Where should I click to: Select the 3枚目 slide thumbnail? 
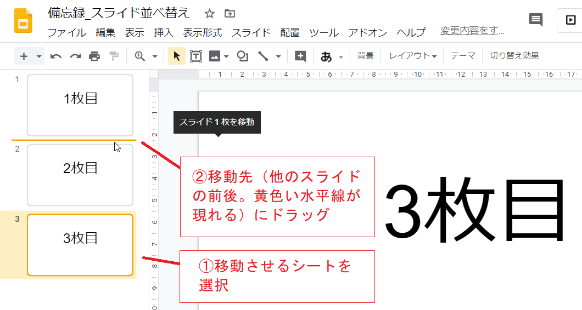(x=80, y=245)
